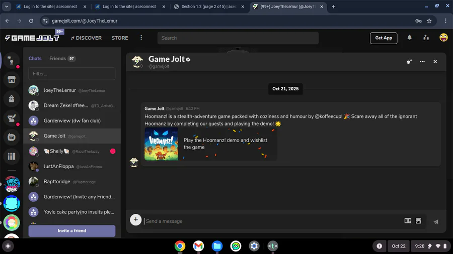Viewport: 453px width, 254px height.
Task: Close the Game Jolt chat window
Action: pos(435,62)
